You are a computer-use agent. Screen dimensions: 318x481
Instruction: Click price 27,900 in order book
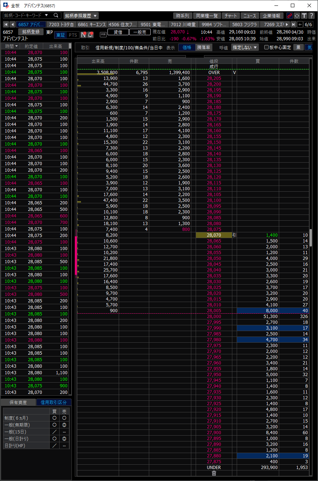[x=214, y=433]
